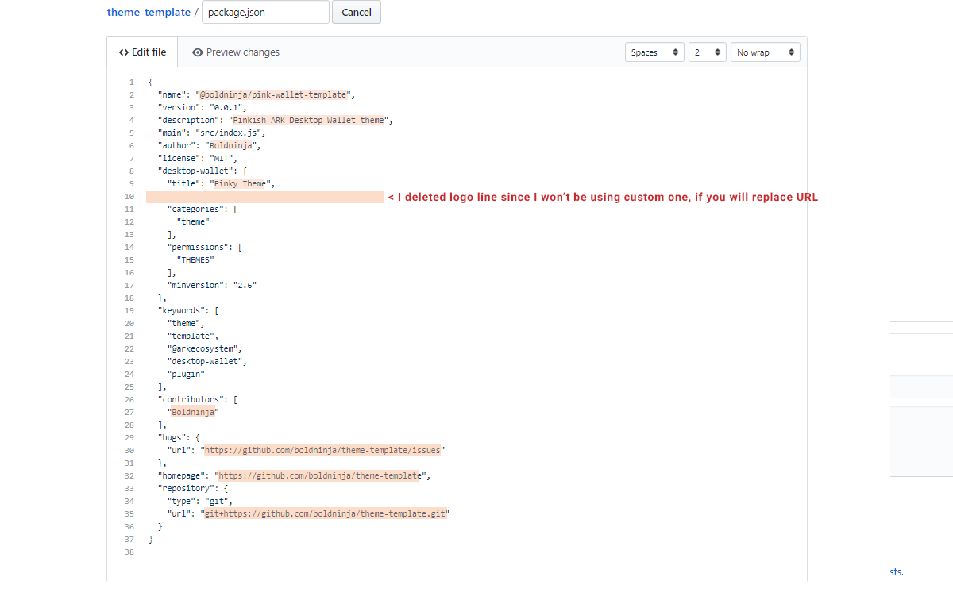This screenshot has width=953, height=592.
Task: Click the "title": "Pinky Theme" line
Action: tap(221, 183)
